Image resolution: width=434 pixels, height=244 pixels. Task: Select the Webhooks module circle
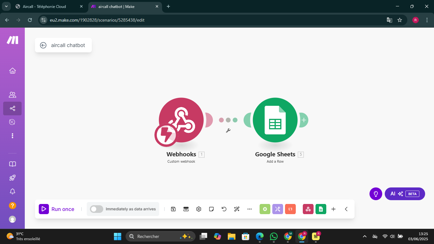pos(181,120)
